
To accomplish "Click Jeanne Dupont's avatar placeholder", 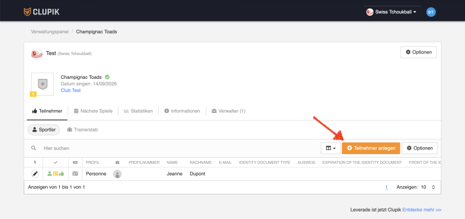I will click(117, 174).
